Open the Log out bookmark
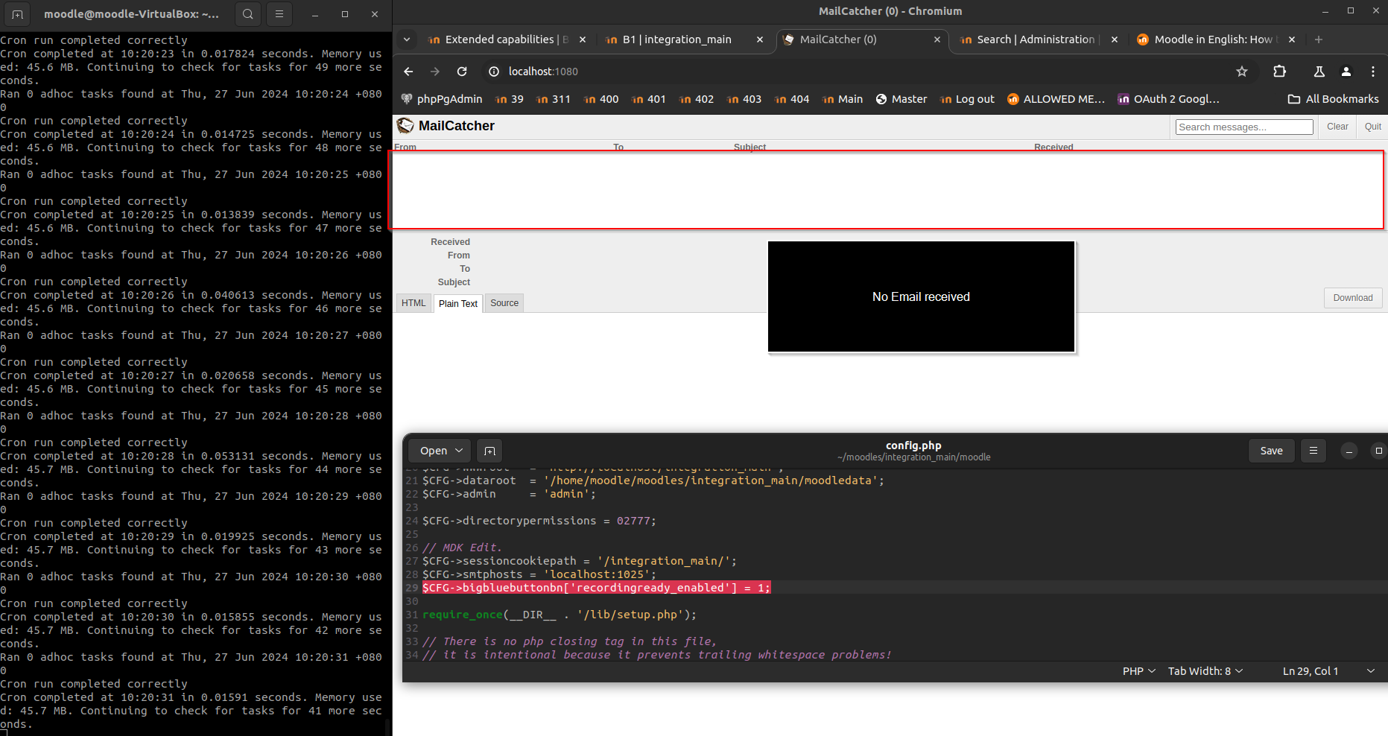 pos(967,99)
